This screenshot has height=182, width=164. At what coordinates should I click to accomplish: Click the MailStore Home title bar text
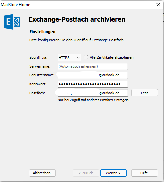pyautogui.click(x=15, y=5)
